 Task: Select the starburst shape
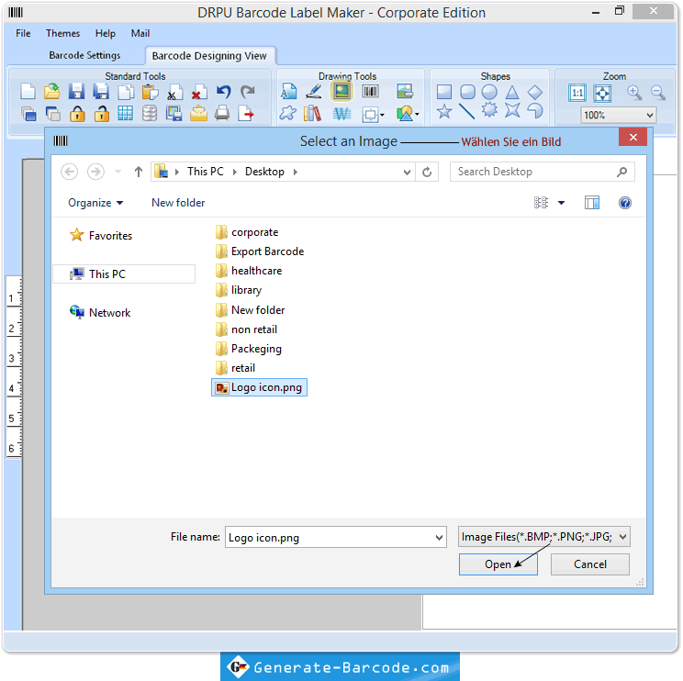coord(489,110)
